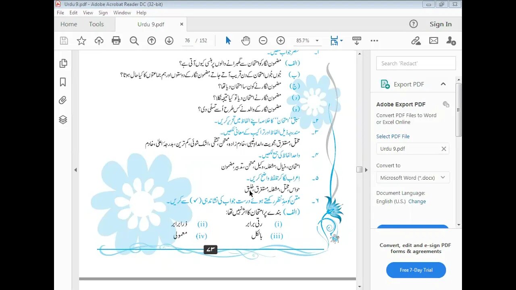Open the Help menu
The width and height of the screenshot is (516, 290).
point(141,13)
